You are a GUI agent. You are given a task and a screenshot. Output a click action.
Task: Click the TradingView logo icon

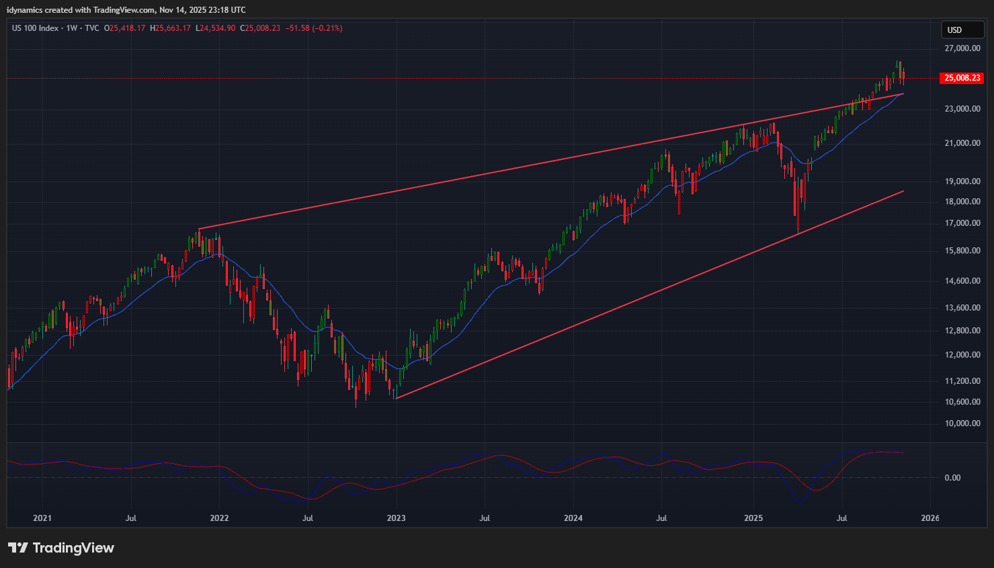(18, 548)
